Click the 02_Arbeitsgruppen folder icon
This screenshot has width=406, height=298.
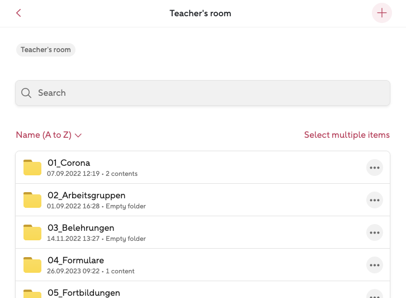pos(32,200)
